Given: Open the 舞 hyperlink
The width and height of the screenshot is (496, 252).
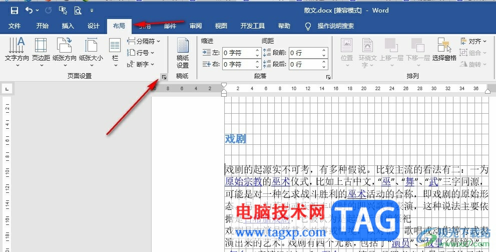Looking at the screenshot, I should [410, 181].
